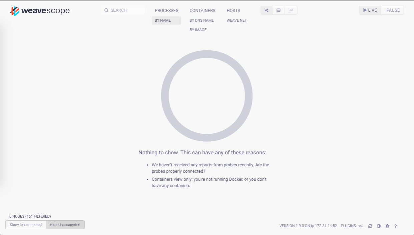Viewport: 414px width, 235px height.
Task: Pause the live data stream
Action: (392, 10)
